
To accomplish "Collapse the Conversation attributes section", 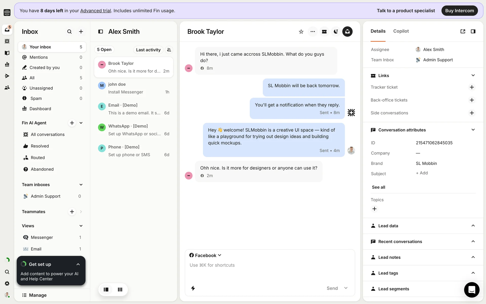I will tap(473, 130).
